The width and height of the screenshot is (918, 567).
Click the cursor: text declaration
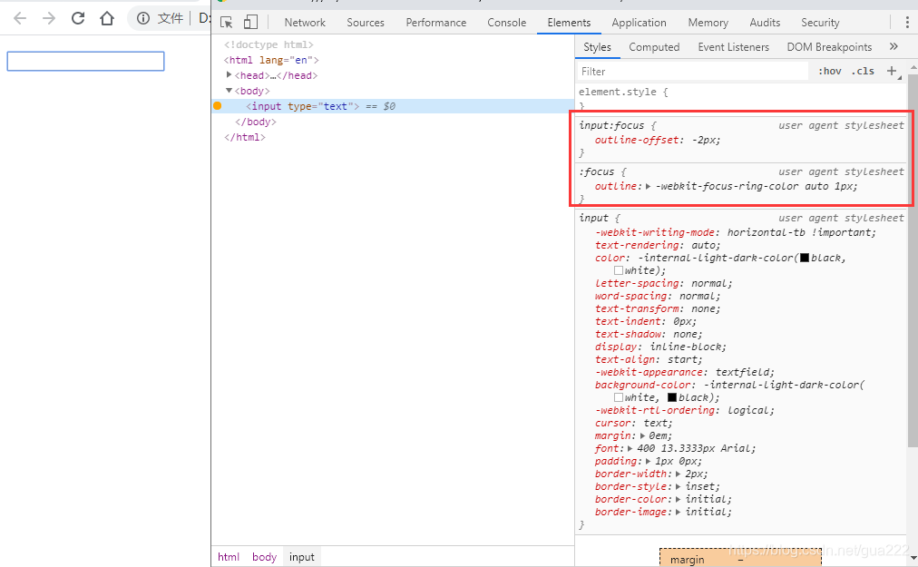pyautogui.click(x=633, y=423)
